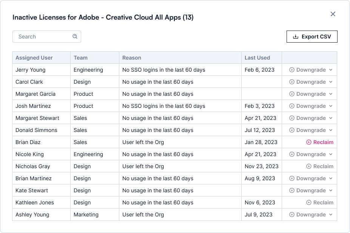Expand Downgrade chevron for Josh Martinez

pos(331,106)
